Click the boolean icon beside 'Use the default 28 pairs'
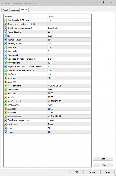The image size is (116, 176). [6, 21]
